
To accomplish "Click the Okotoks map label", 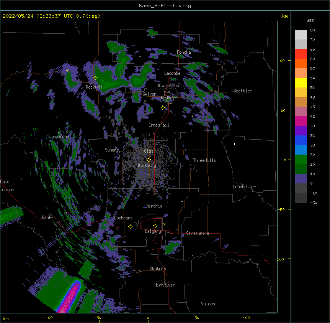I will pyautogui.click(x=158, y=269).
